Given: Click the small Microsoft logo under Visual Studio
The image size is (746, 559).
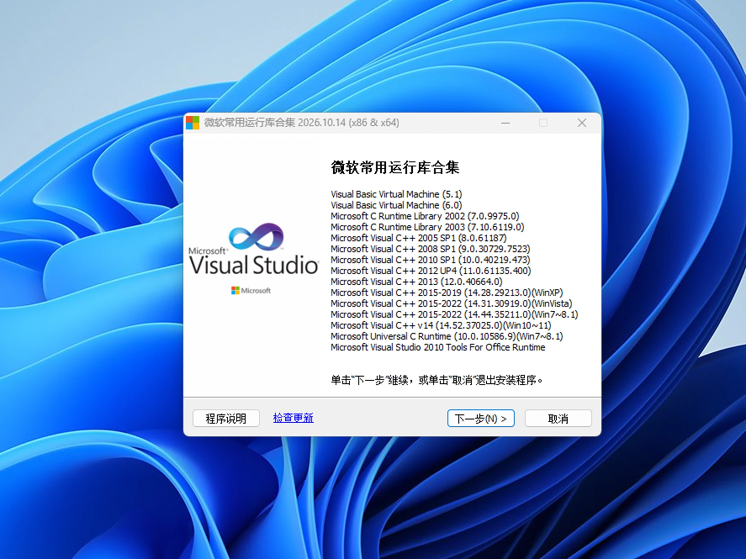Looking at the screenshot, I should [251, 291].
